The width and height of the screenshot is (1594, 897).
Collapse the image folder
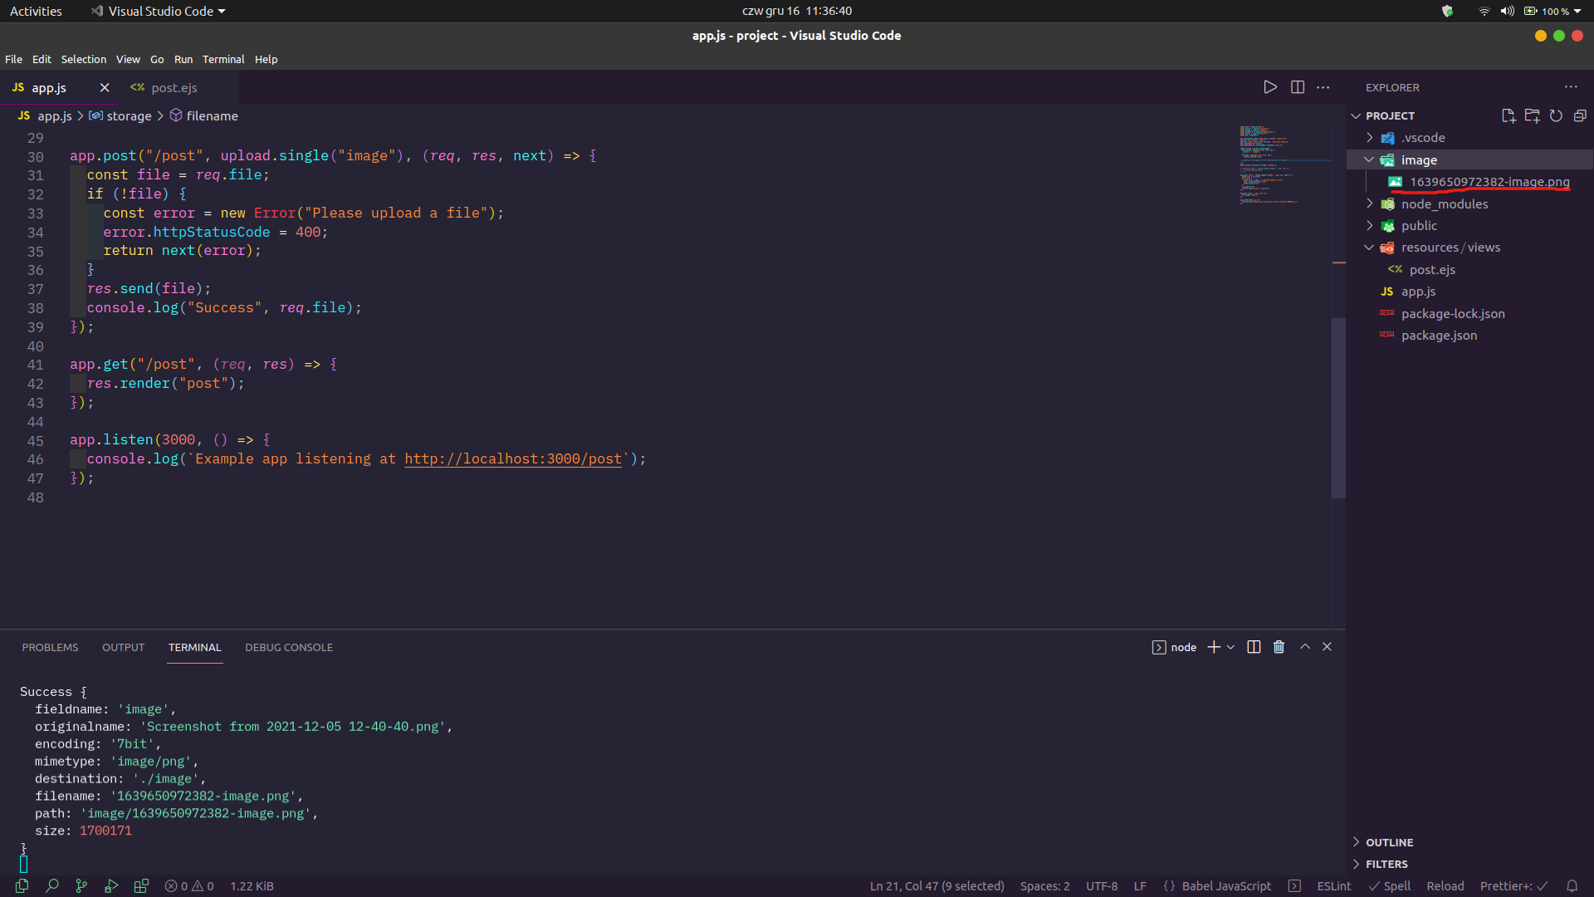click(x=1469, y=160)
